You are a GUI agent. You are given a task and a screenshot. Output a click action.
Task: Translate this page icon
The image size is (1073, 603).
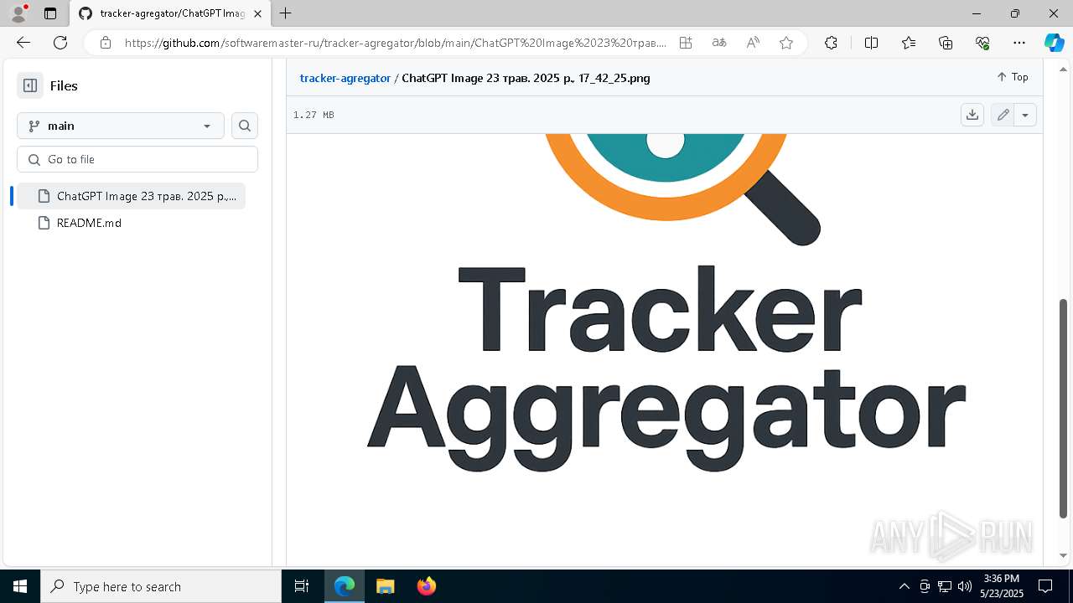[719, 43]
